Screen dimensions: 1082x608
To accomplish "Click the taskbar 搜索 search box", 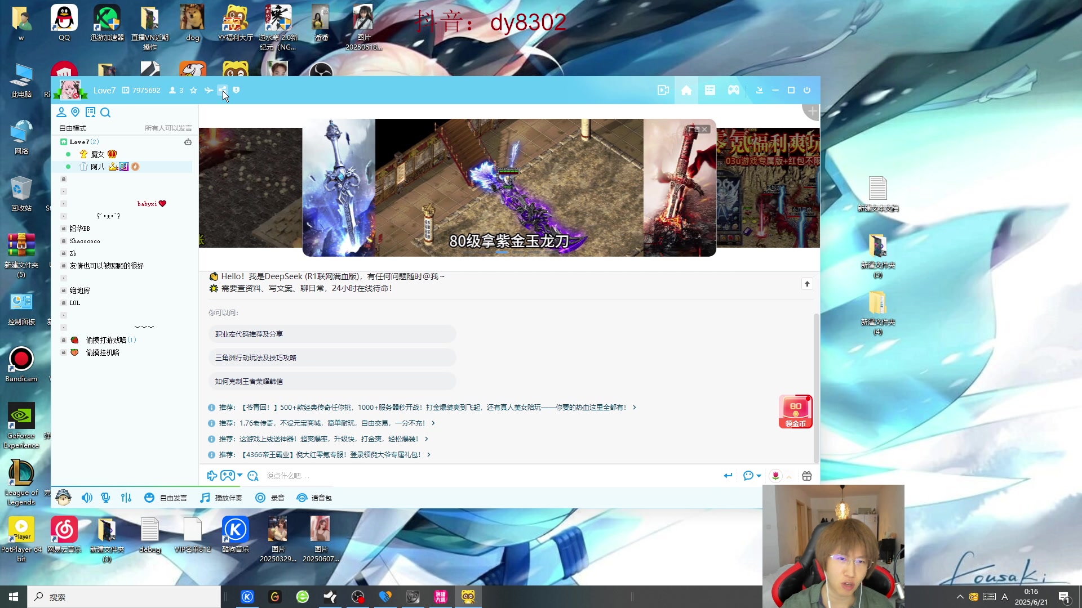I will point(124,597).
